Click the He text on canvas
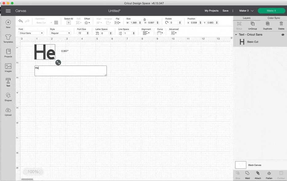 [45, 52]
